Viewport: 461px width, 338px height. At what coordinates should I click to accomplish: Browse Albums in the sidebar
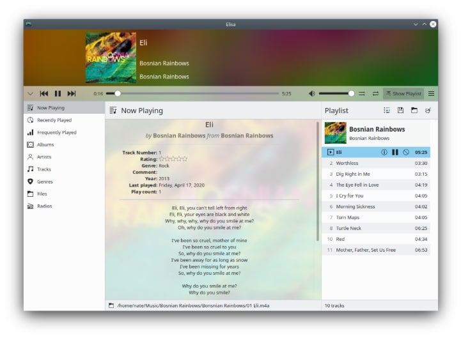64,144
